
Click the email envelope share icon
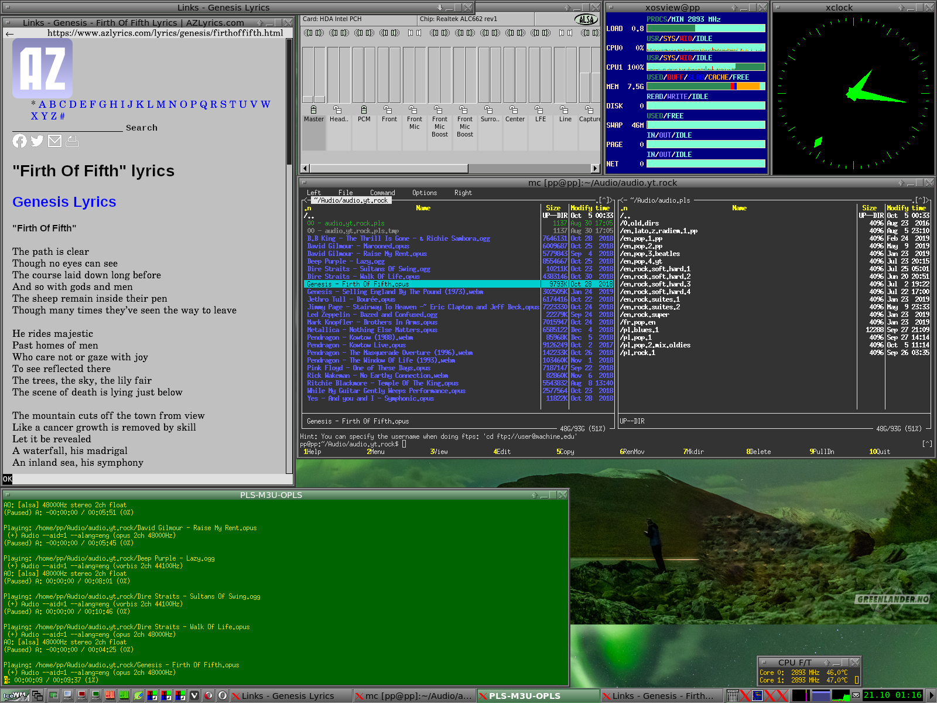54,141
